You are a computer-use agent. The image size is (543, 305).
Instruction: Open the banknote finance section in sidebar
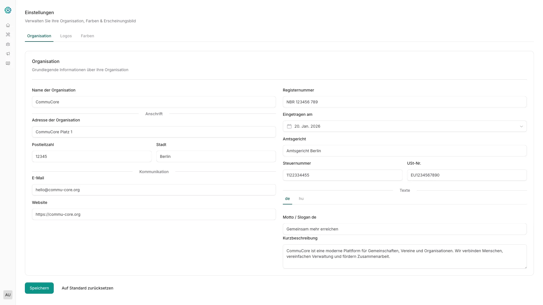(8, 63)
